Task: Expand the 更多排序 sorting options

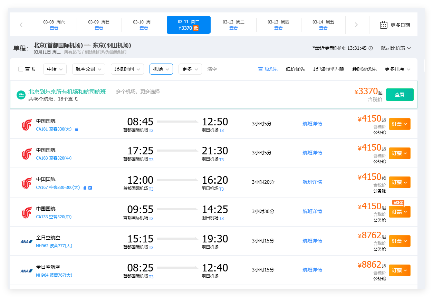Action: point(398,69)
